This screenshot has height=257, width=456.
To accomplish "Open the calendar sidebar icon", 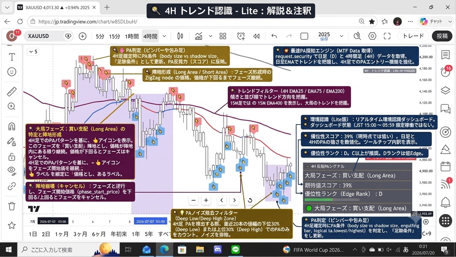I will (445, 166).
